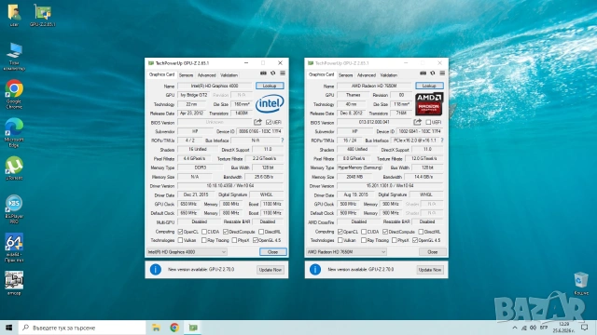
Task: Open the Windows Start menu
Action: pyautogui.click(x=9, y=328)
